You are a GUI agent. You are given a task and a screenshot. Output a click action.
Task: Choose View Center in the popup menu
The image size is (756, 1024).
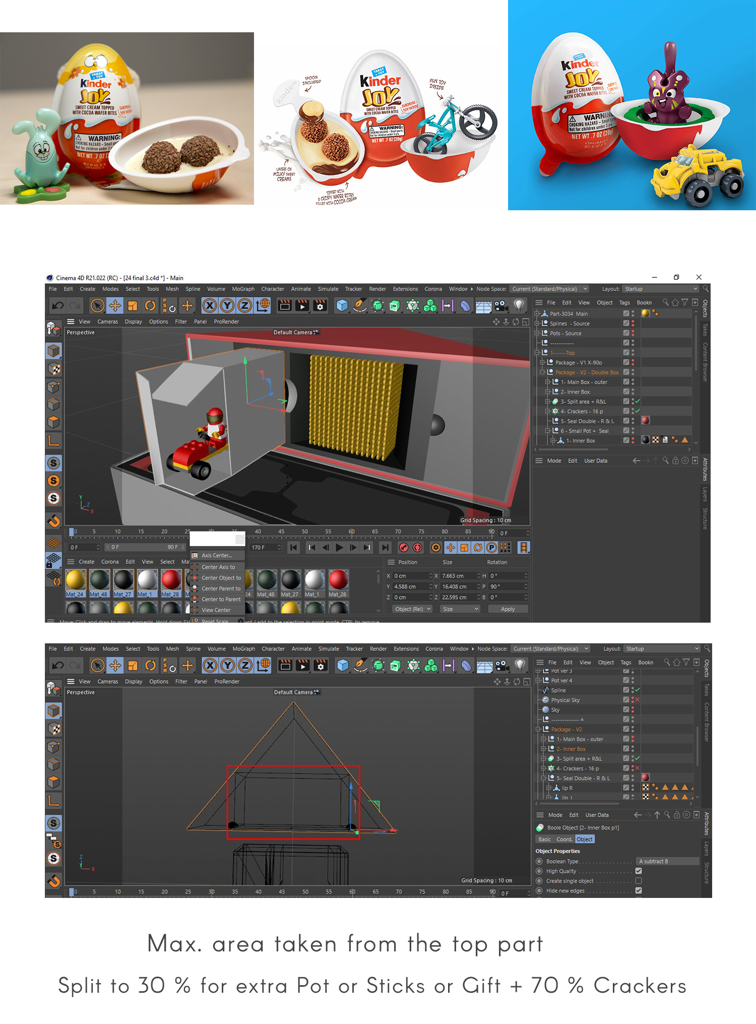216,610
